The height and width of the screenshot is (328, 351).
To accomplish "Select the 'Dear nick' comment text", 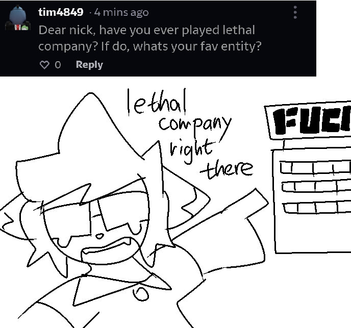I will 150,38.
